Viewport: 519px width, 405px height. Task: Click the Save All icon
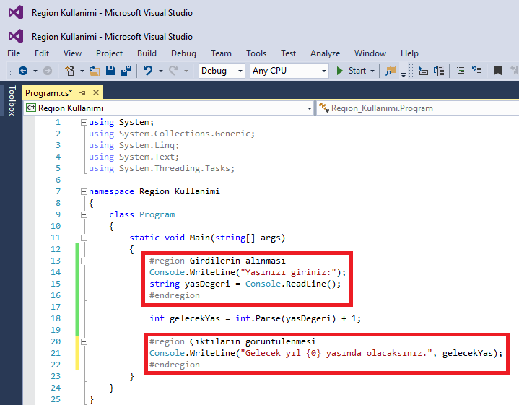(x=126, y=71)
